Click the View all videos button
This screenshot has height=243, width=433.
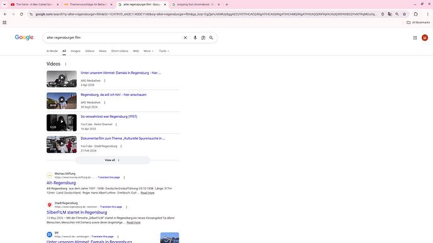[113, 160]
